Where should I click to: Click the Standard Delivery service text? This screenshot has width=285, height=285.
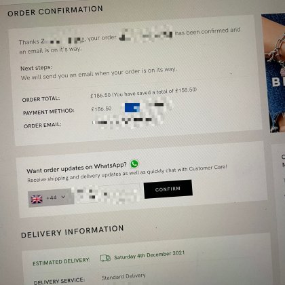123,276
